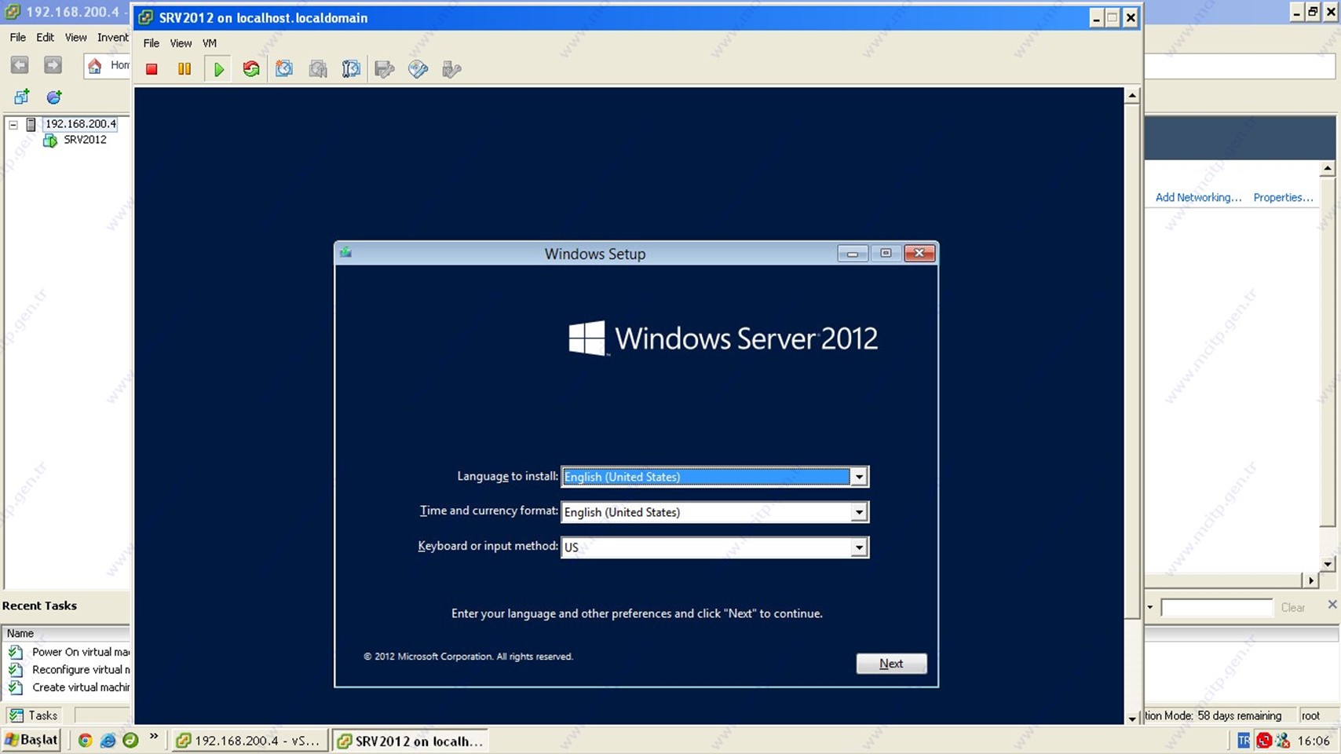
Task: Click the Connect CD/DVD device icon
Action: click(418, 69)
